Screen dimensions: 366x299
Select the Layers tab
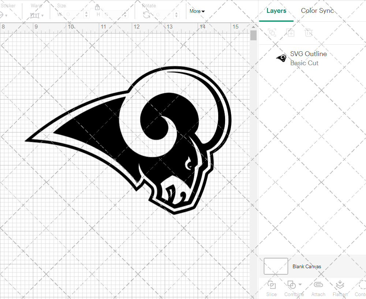click(x=276, y=11)
